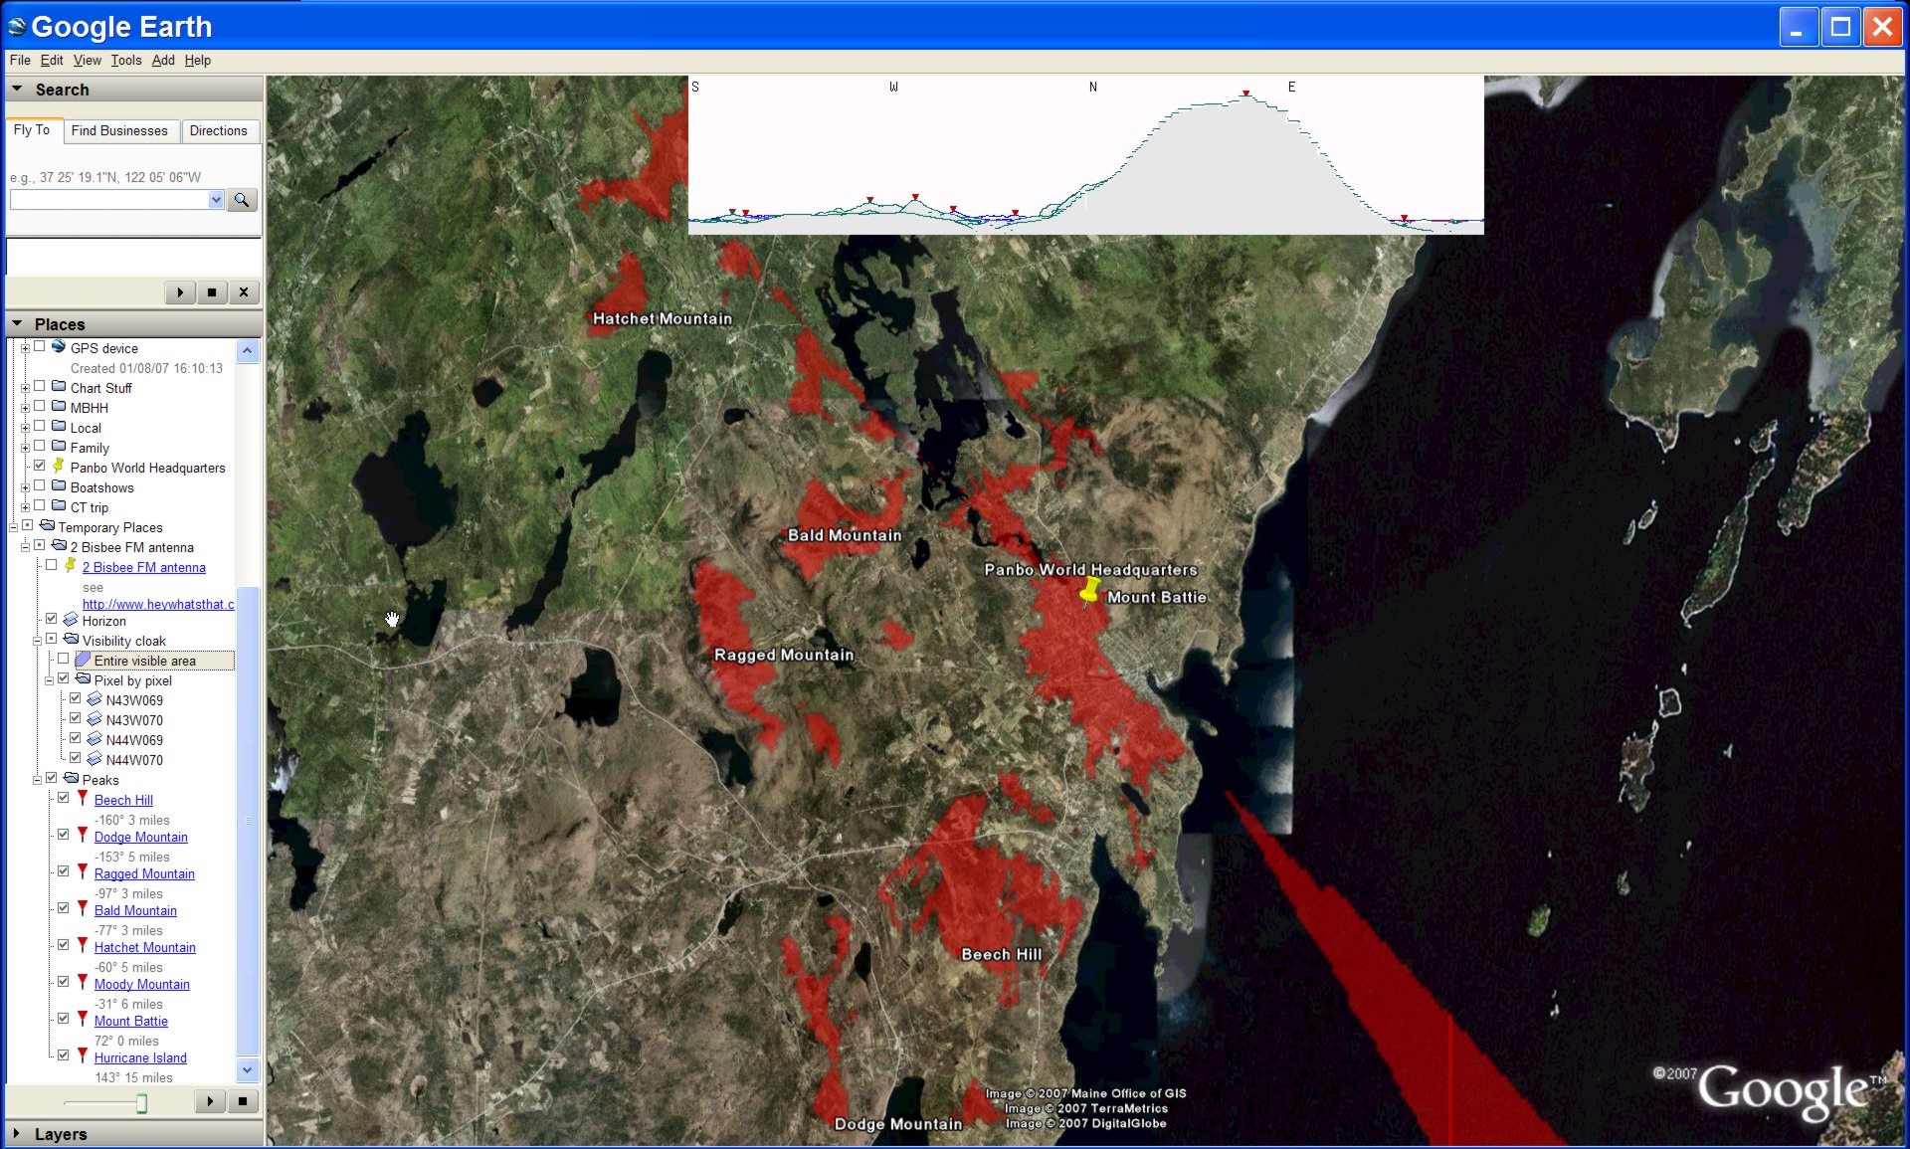
Task: Click the Hatchet Mountain peak link
Action: (145, 947)
